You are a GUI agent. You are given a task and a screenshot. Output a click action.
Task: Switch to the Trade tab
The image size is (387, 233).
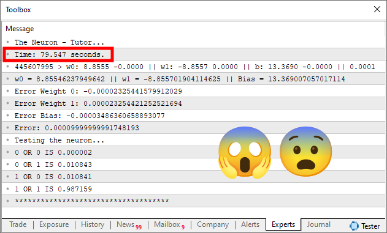[x=18, y=224]
